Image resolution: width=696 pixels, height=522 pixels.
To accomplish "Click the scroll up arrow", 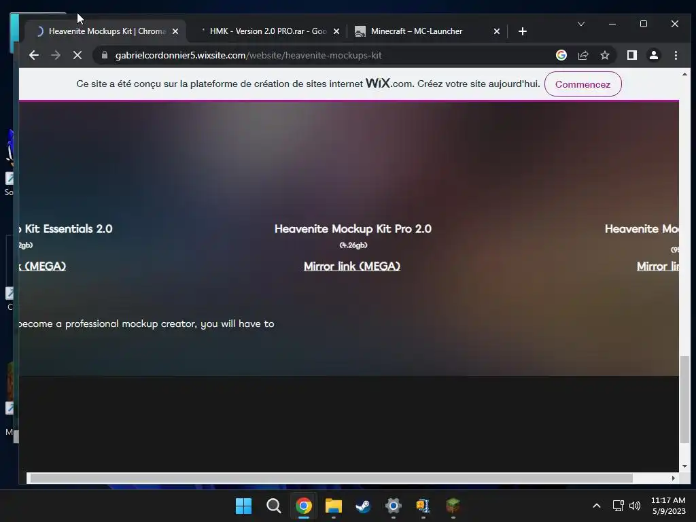I will pos(684,74).
